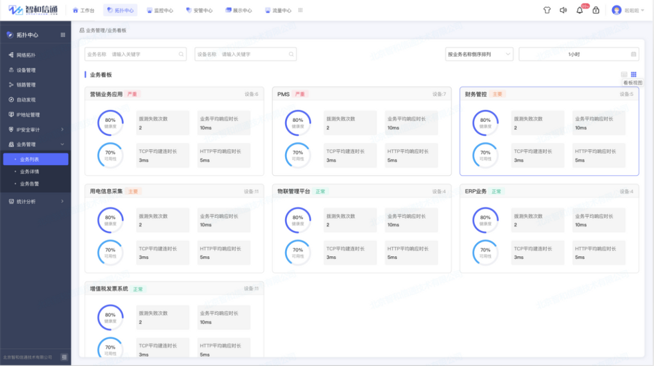
Task: Click calendar icon in the 1小时 field
Action: tap(633, 54)
